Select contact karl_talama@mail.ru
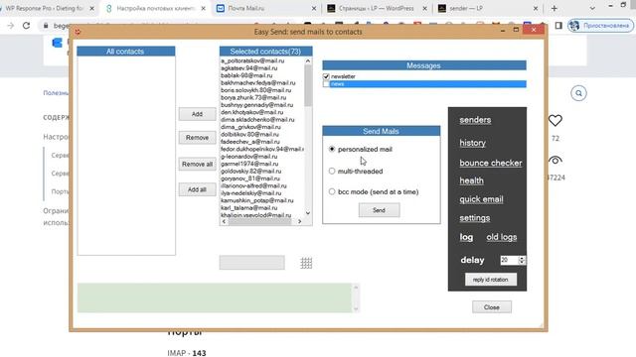This screenshot has height=357, width=636. click(248, 207)
